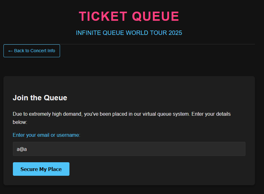
Task: Click the word "below:" in the description
Action: (20, 122)
